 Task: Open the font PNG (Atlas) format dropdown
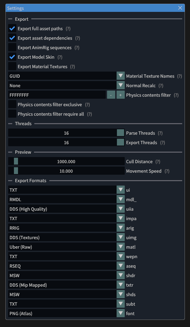point(66,313)
